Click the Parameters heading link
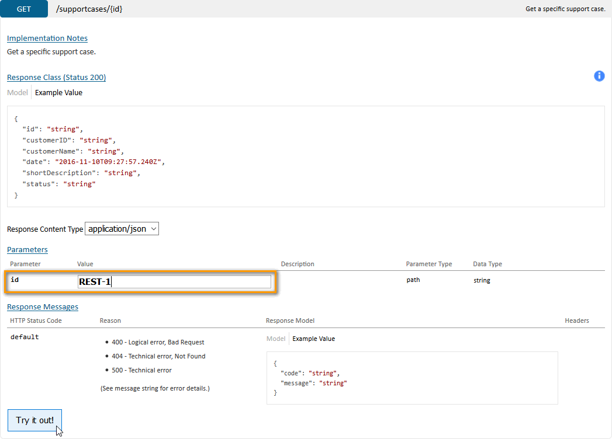Image resolution: width=612 pixels, height=439 pixels. 27,249
